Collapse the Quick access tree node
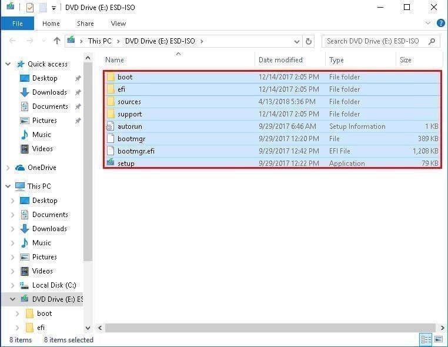 [x=8, y=64]
